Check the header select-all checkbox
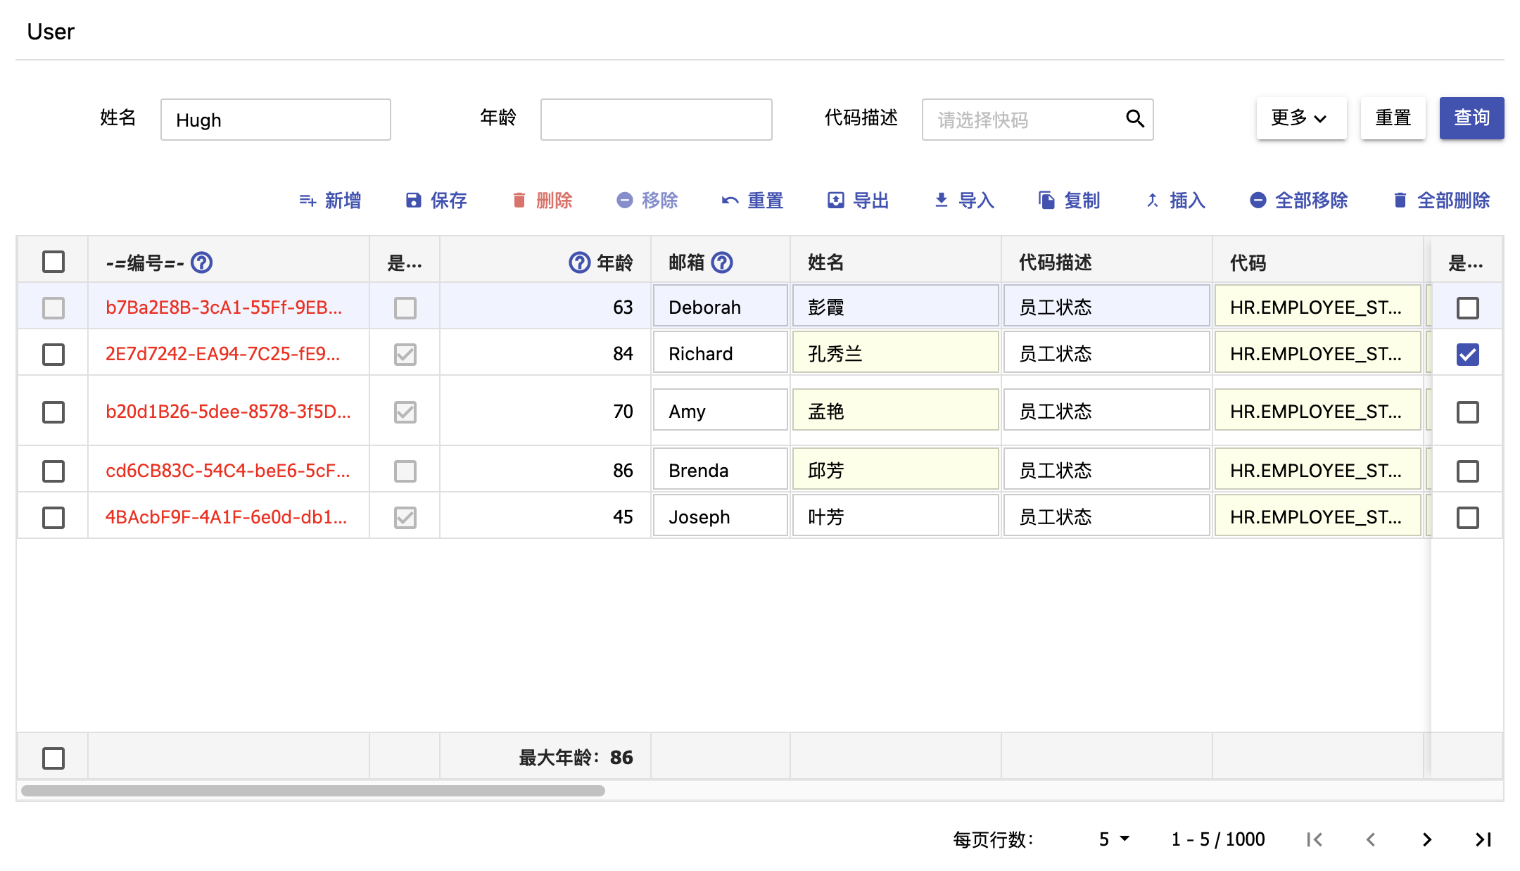Viewport: 1520px width, 871px height. (53, 261)
